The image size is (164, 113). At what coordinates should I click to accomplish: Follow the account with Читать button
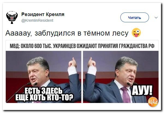coord(135,17)
